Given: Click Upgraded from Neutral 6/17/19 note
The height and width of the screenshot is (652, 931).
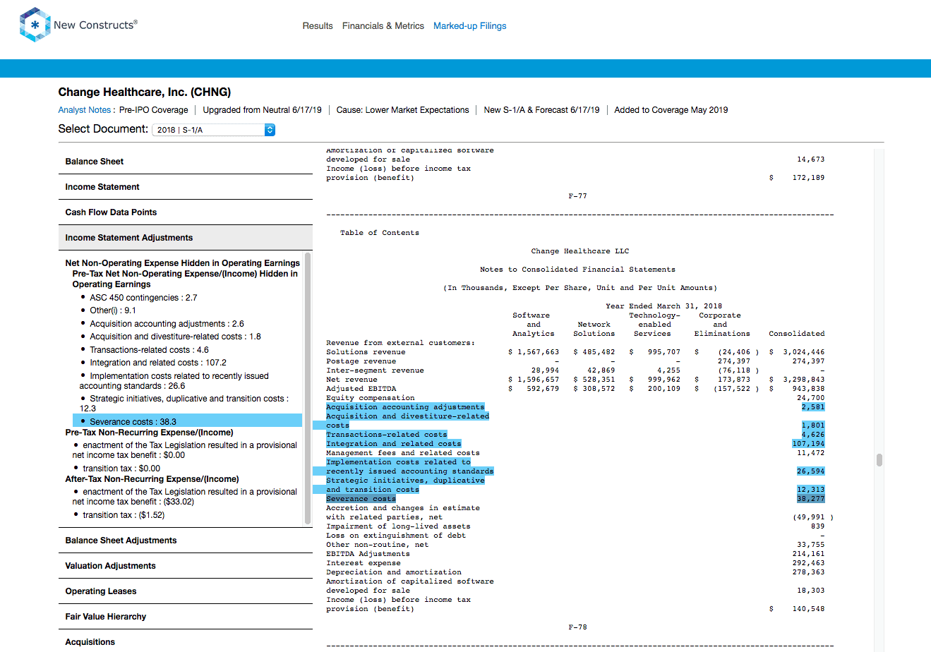Looking at the screenshot, I should 262,110.
